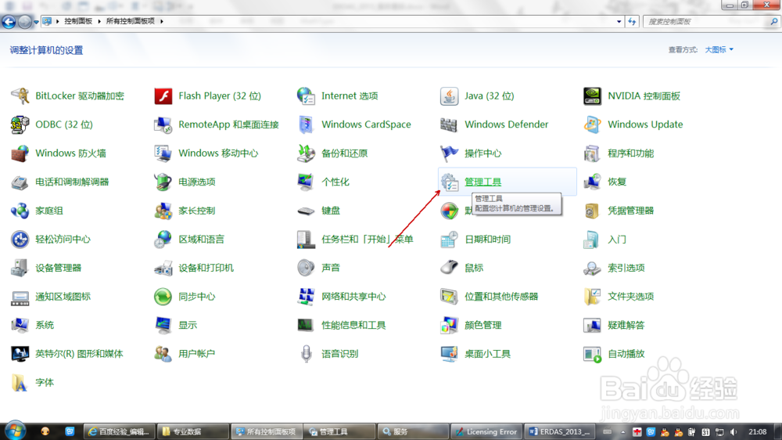782x440 pixels.
Task: Click the 颜色管理 link
Action: point(483,325)
